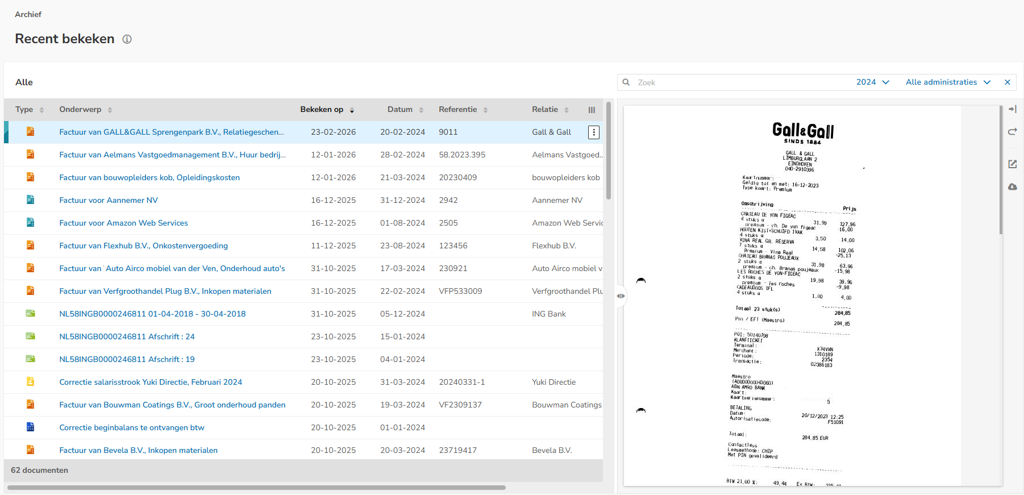Click the green bank icon of Afschrift : 19 row
Screen dimensions: 1024x495
point(31,359)
